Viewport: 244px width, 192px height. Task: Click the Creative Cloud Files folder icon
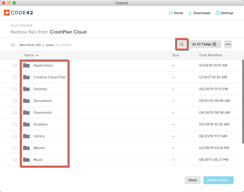(x=26, y=77)
